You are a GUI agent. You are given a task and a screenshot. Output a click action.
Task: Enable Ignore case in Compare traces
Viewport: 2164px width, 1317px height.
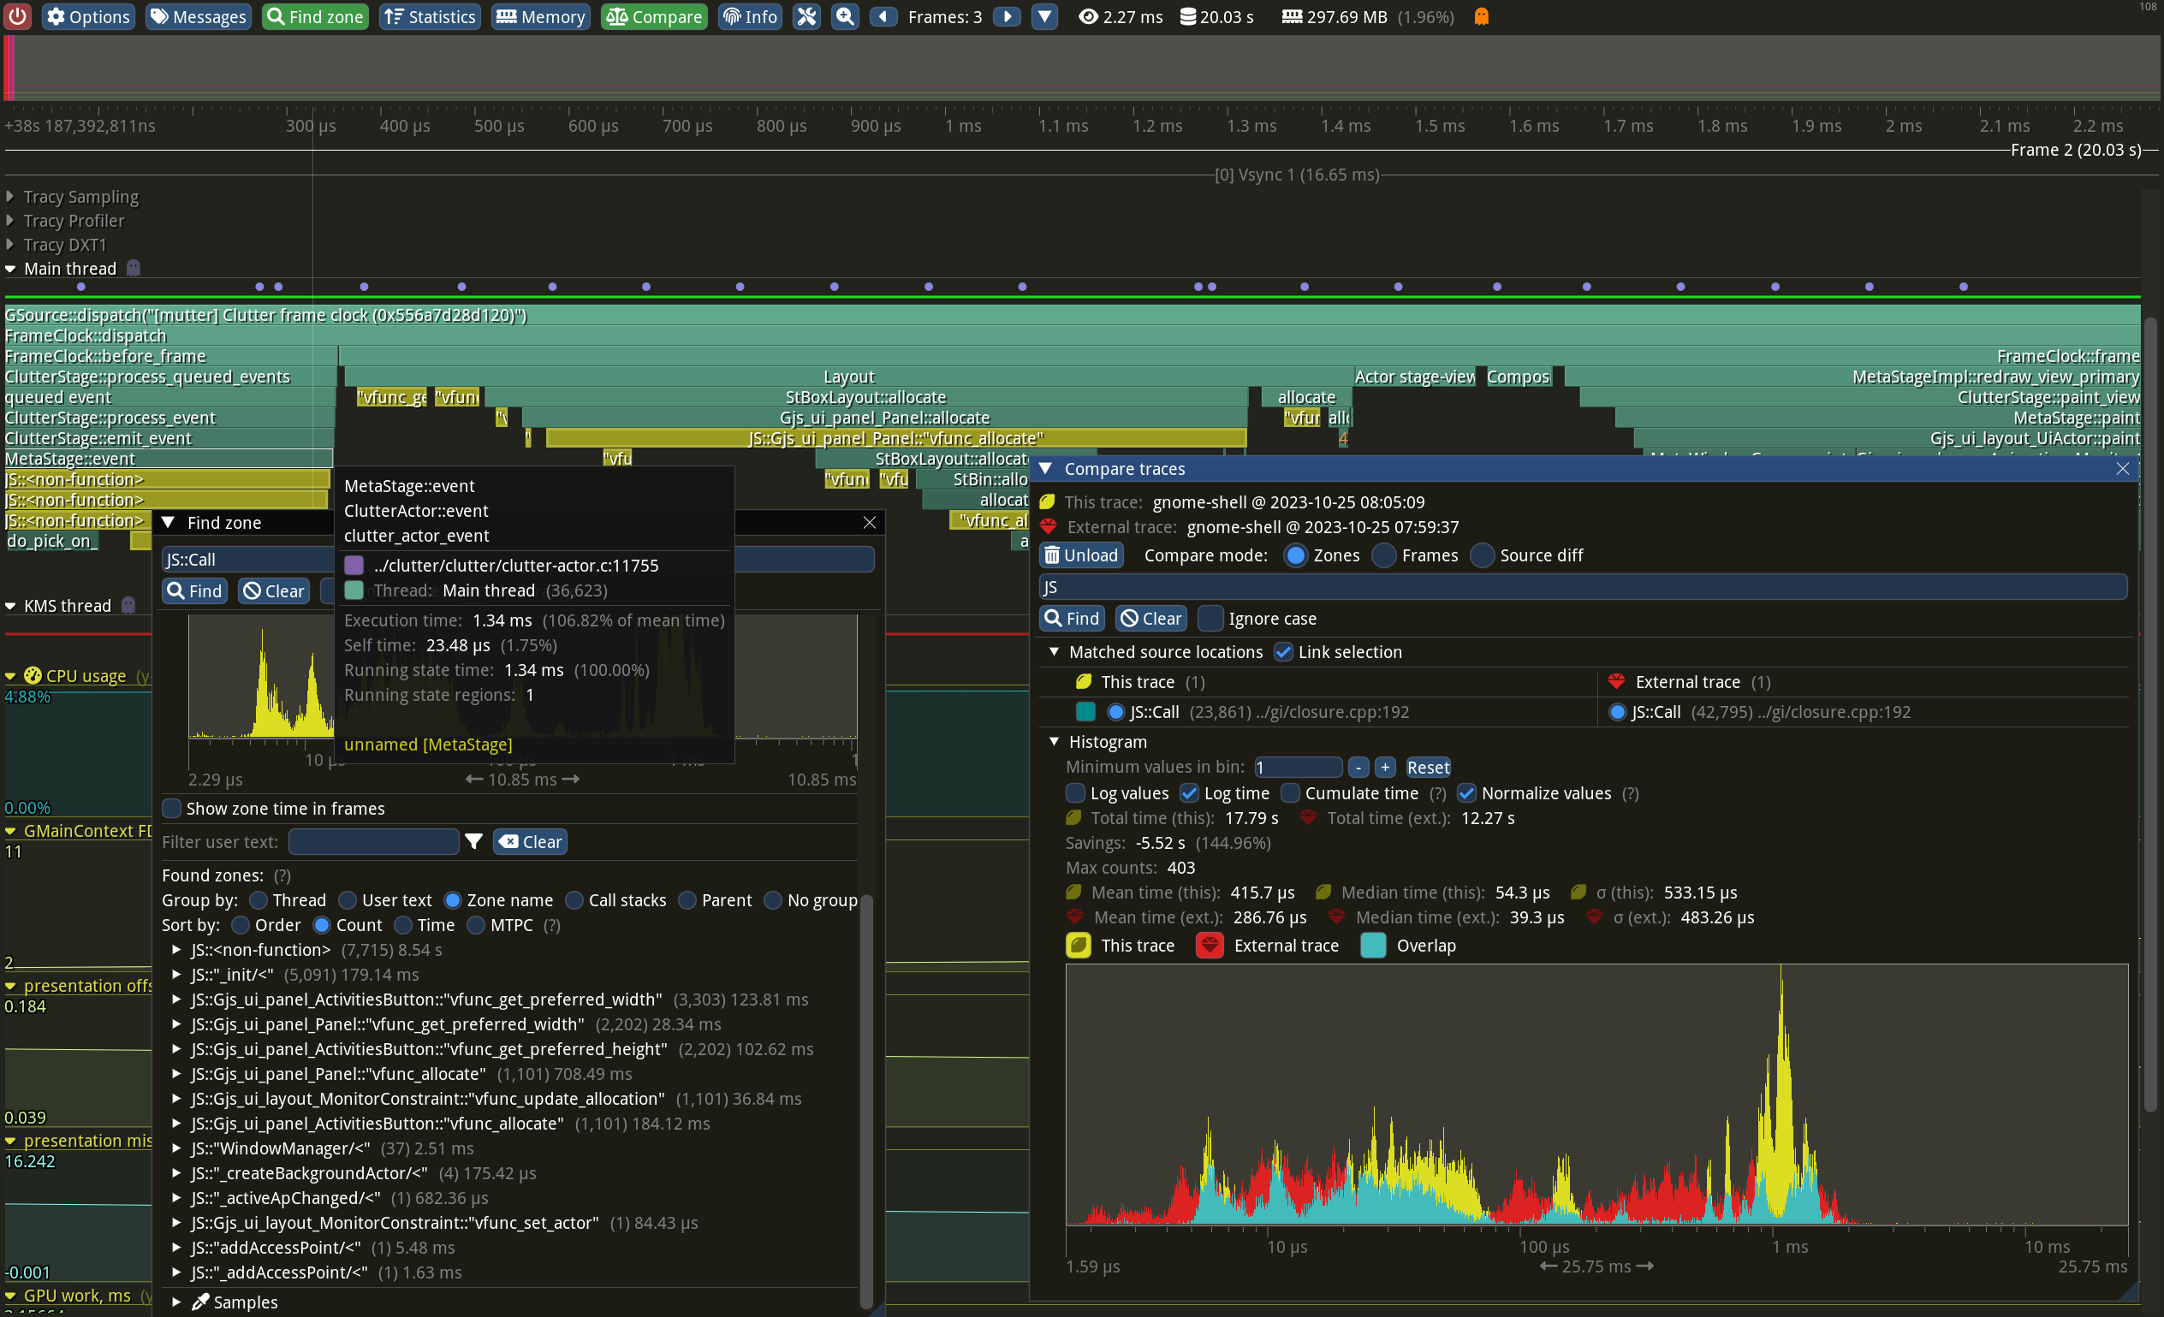[1210, 618]
